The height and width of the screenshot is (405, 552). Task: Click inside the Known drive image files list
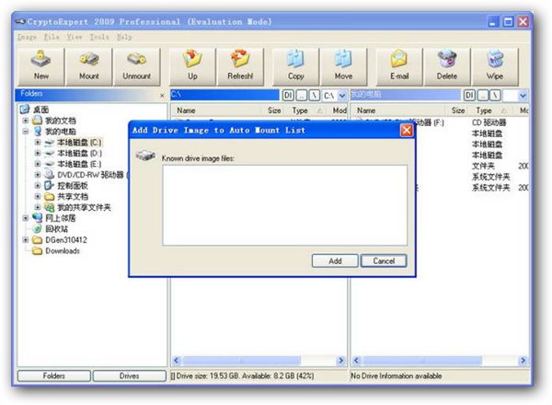tap(285, 205)
